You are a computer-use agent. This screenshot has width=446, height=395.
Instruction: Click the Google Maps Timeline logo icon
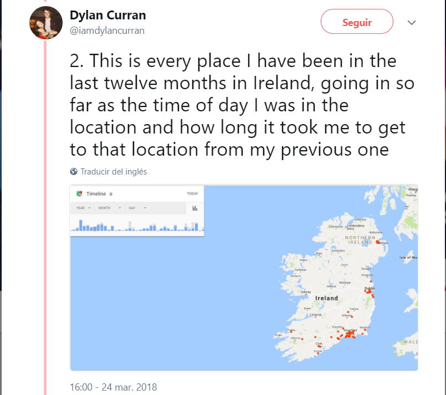(x=79, y=194)
